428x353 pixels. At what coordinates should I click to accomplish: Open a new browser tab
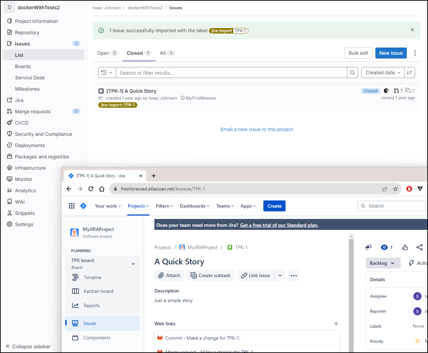click(154, 176)
